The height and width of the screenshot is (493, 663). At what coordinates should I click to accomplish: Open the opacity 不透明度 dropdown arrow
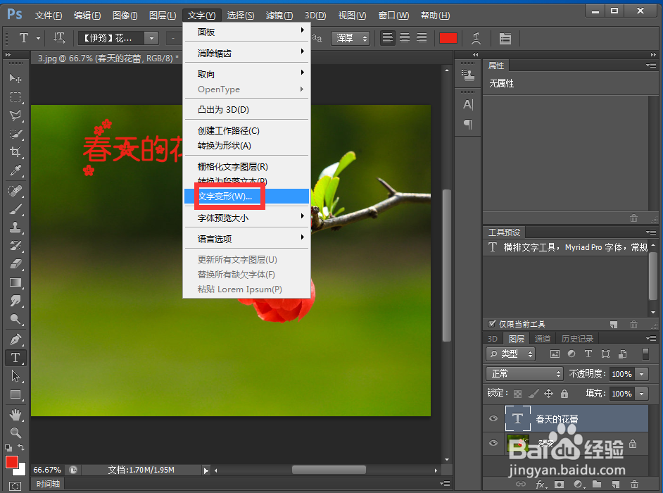pos(642,374)
